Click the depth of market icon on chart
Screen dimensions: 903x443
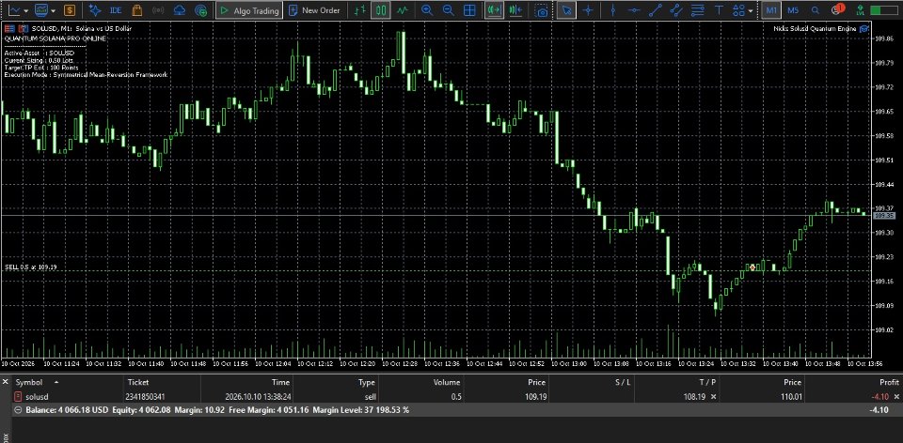click(23, 29)
